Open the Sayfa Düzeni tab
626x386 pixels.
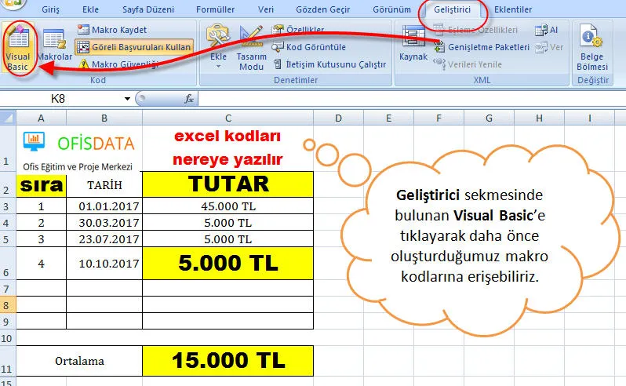pos(150,9)
